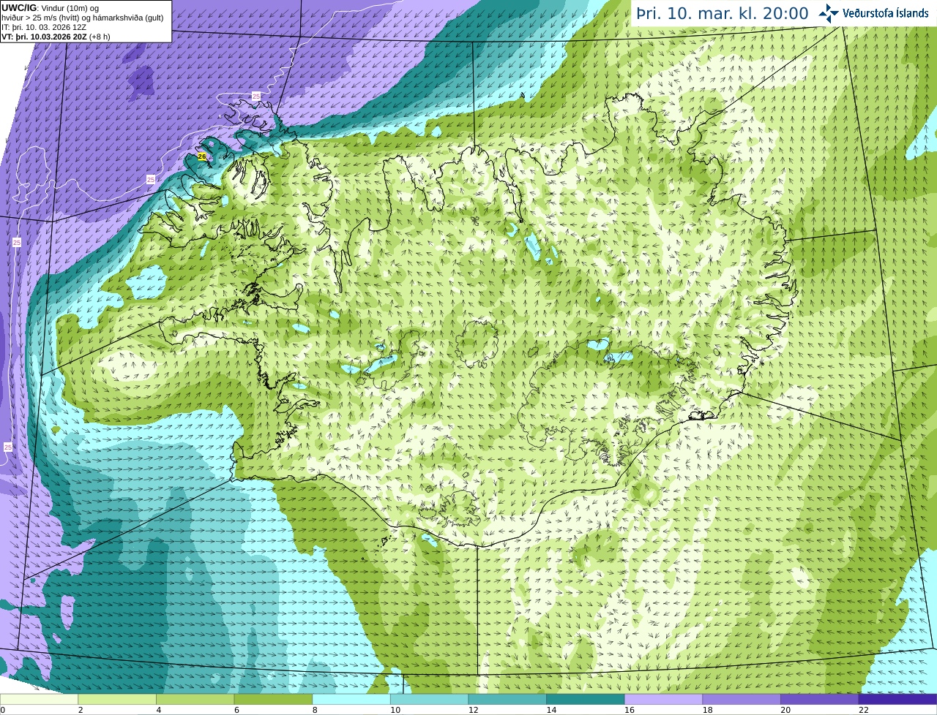Image resolution: width=937 pixels, height=715 pixels.
Task: Click the legend label 22
Action: pyautogui.click(x=864, y=710)
